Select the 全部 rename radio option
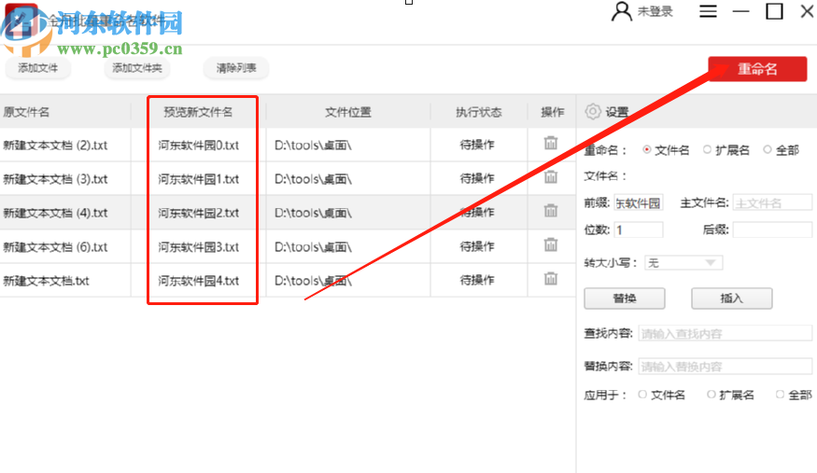 point(768,150)
